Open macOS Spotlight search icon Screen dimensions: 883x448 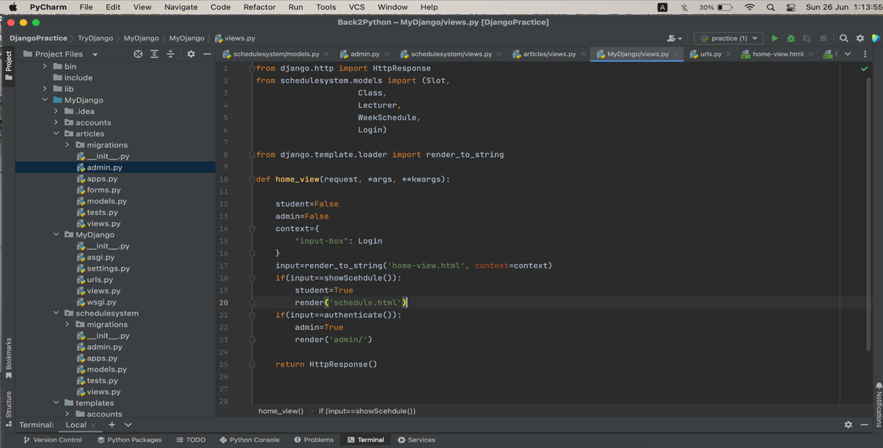pyautogui.click(x=770, y=7)
